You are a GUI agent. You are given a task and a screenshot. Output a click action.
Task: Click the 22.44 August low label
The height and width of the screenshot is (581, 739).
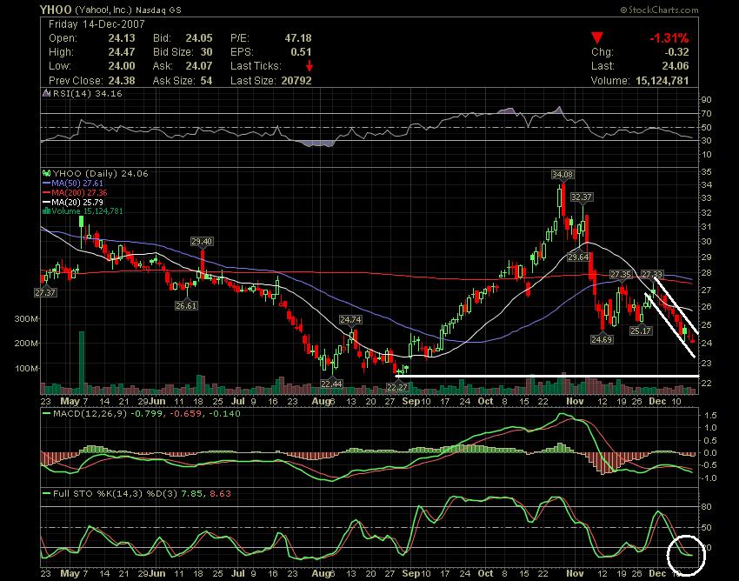click(331, 384)
